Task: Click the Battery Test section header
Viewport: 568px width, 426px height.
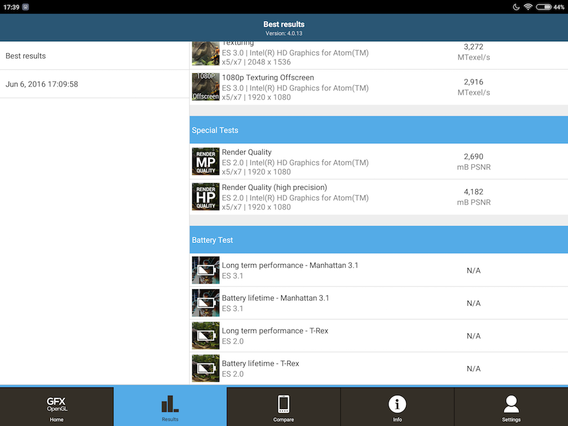Action: coord(378,240)
